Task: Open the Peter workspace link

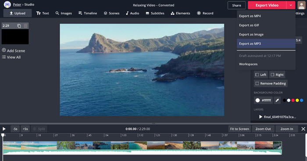Action: [x=17, y=4]
